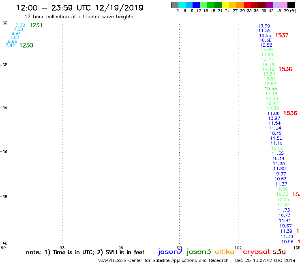Click the timestamp 'Dec 20 13:27:42 UTC 2019'
The image size is (300, 264).
(x=265, y=260)
